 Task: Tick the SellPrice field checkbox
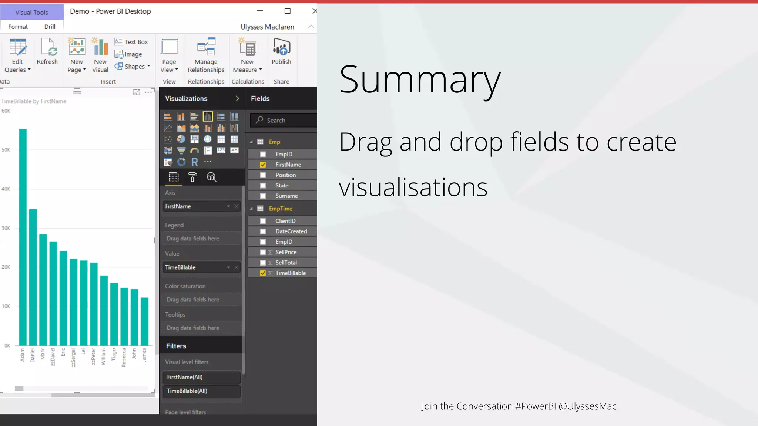263,252
